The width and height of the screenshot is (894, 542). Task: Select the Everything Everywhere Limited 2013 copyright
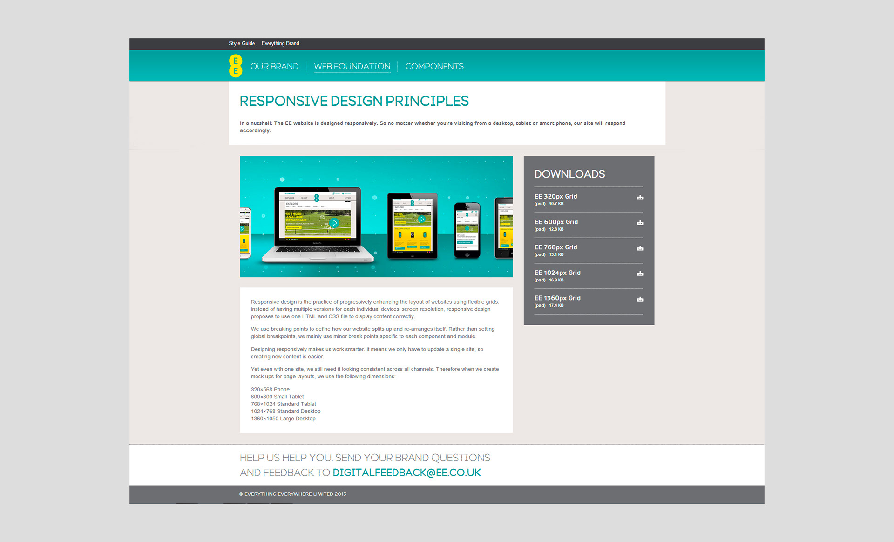pyautogui.click(x=293, y=494)
